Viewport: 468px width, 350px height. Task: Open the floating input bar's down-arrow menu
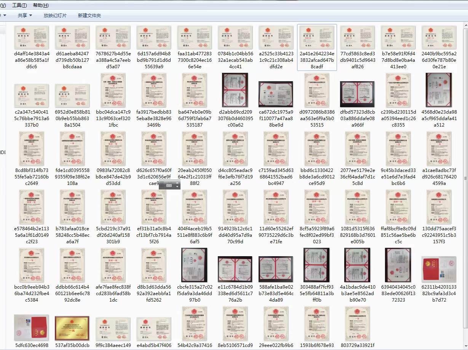tap(177, 187)
